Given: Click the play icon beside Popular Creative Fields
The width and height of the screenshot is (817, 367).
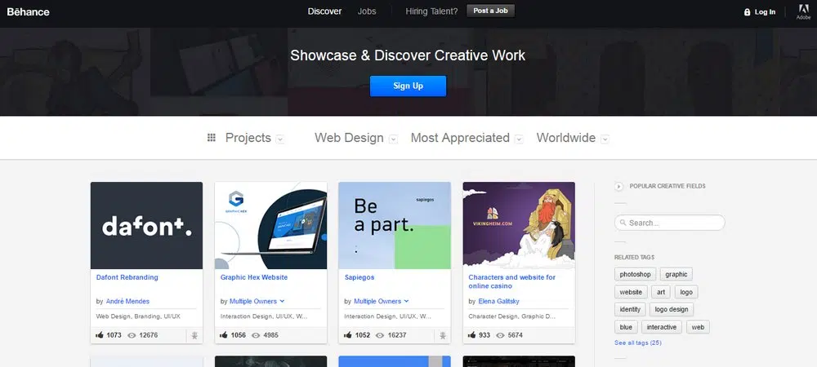Looking at the screenshot, I should point(618,186).
